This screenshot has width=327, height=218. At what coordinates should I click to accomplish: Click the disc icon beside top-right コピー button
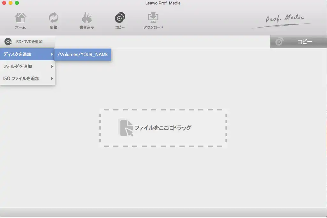pyautogui.click(x=279, y=41)
